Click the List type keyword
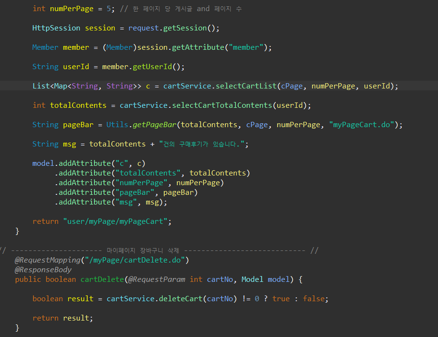This screenshot has width=438, height=337. point(41,86)
